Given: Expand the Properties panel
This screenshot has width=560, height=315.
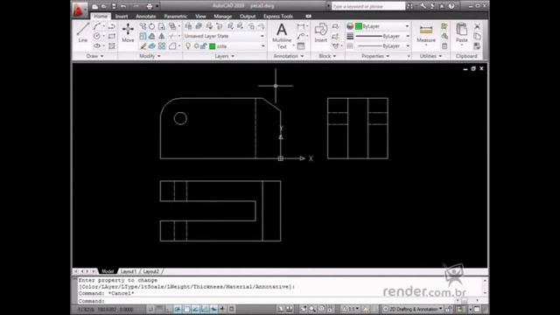Looking at the screenshot, I should 375,56.
